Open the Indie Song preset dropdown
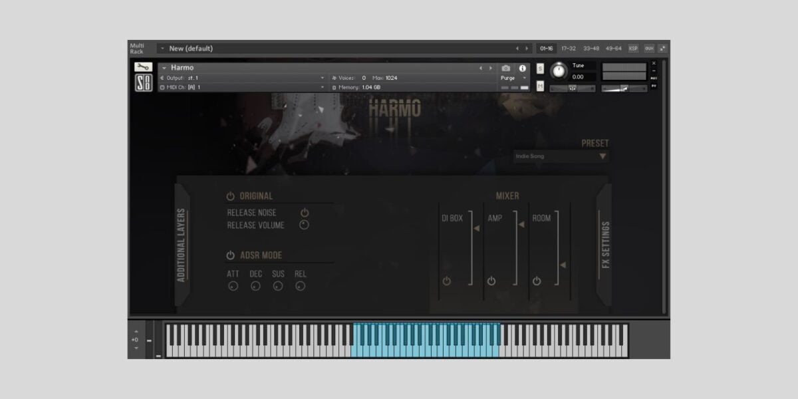 point(559,156)
